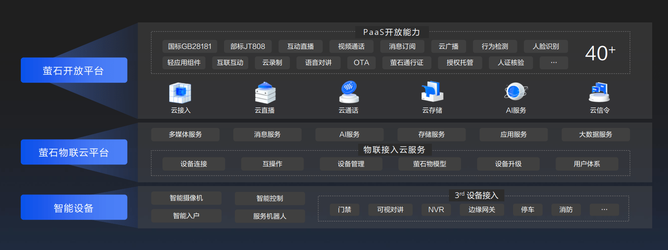This screenshot has height=250, width=668.
Task: Choose the 云广播 capability
Action: click(x=449, y=47)
